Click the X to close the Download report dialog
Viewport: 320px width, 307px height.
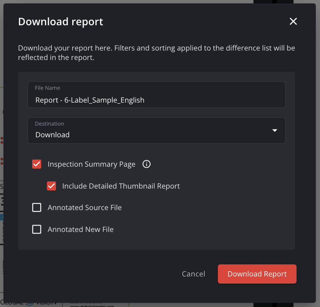coord(293,21)
